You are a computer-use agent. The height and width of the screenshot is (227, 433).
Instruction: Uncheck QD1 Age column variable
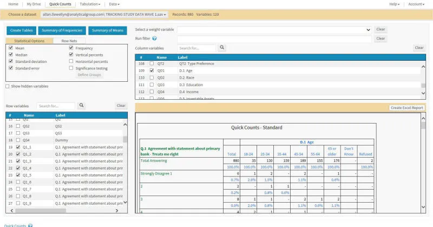coord(152,70)
